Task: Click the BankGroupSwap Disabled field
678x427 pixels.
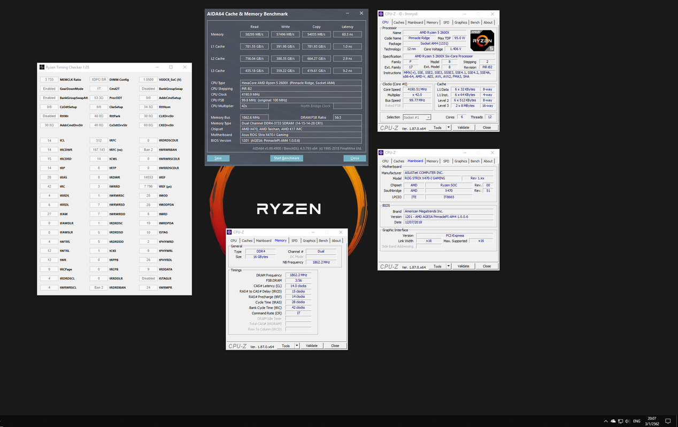Action: (149, 89)
